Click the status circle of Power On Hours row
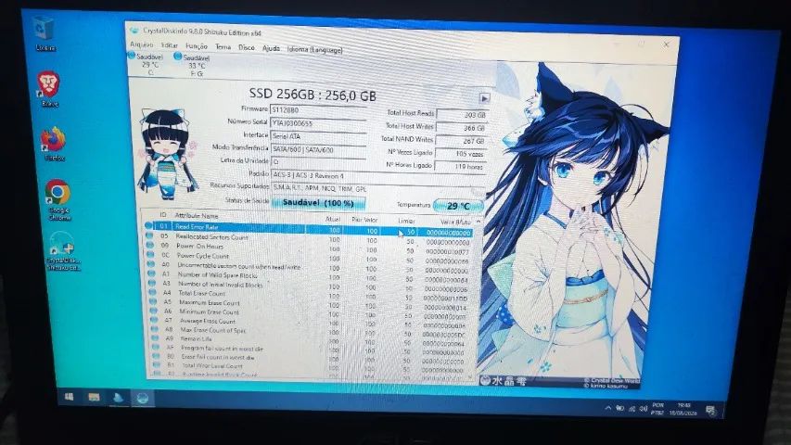The width and height of the screenshot is (791, 445). [x=150, y=245]
